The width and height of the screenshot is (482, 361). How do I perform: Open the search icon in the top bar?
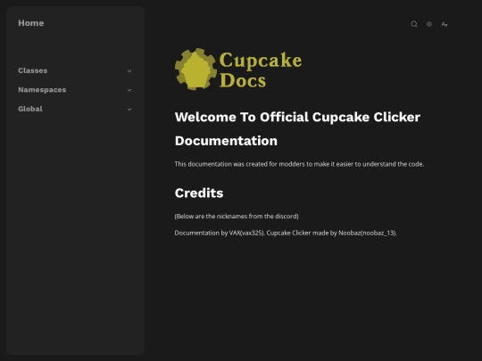[414, 24]
